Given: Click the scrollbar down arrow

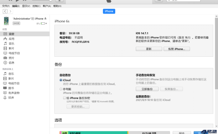Looking at the screenshot, I should pyautogui.click(x=217, y=126).
